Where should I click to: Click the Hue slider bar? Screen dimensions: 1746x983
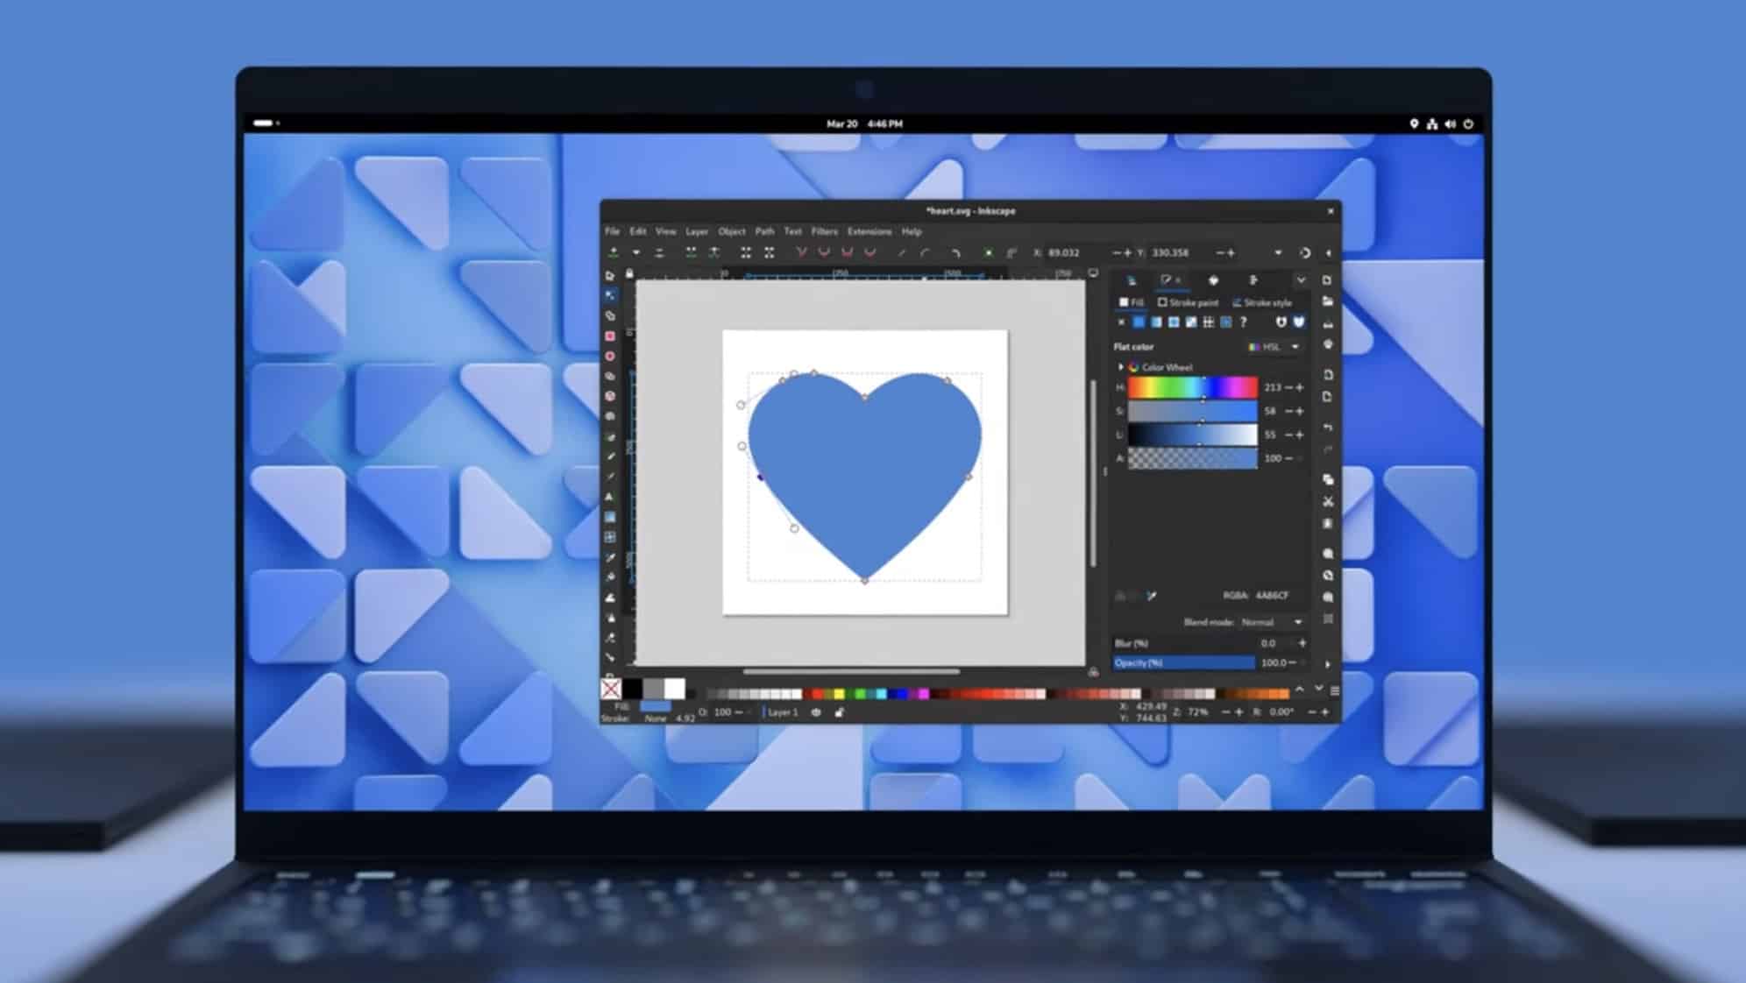click(1192, 387)
